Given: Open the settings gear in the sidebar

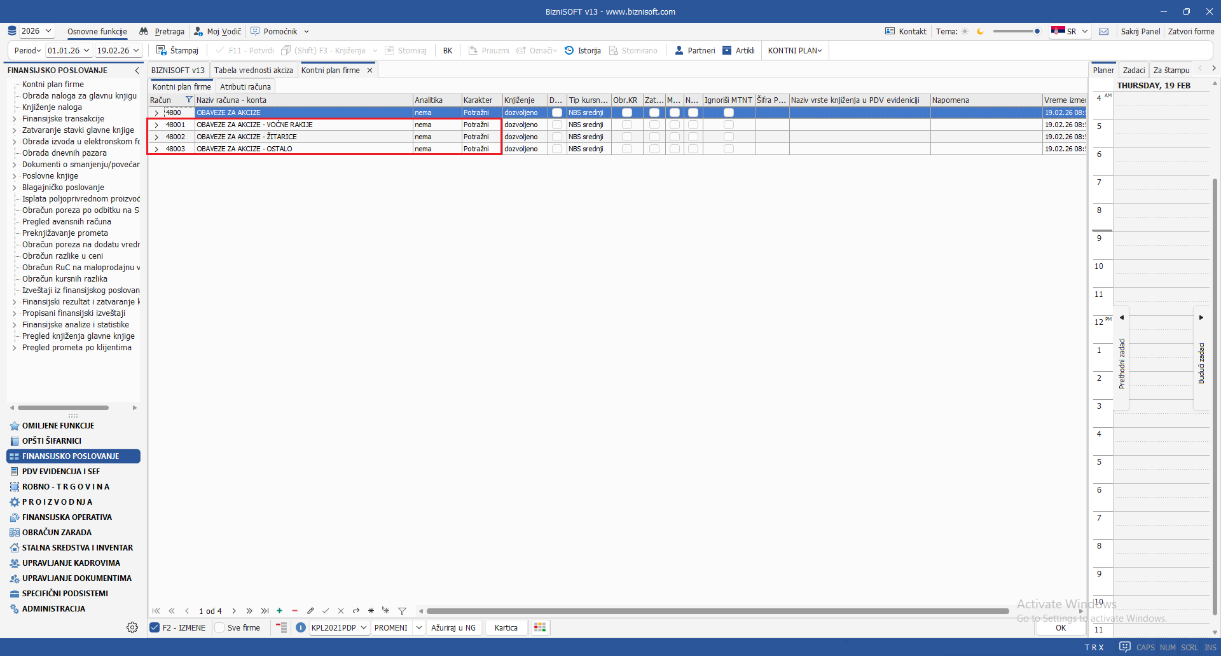Looking at the screenshot, I should pos(132,627).
